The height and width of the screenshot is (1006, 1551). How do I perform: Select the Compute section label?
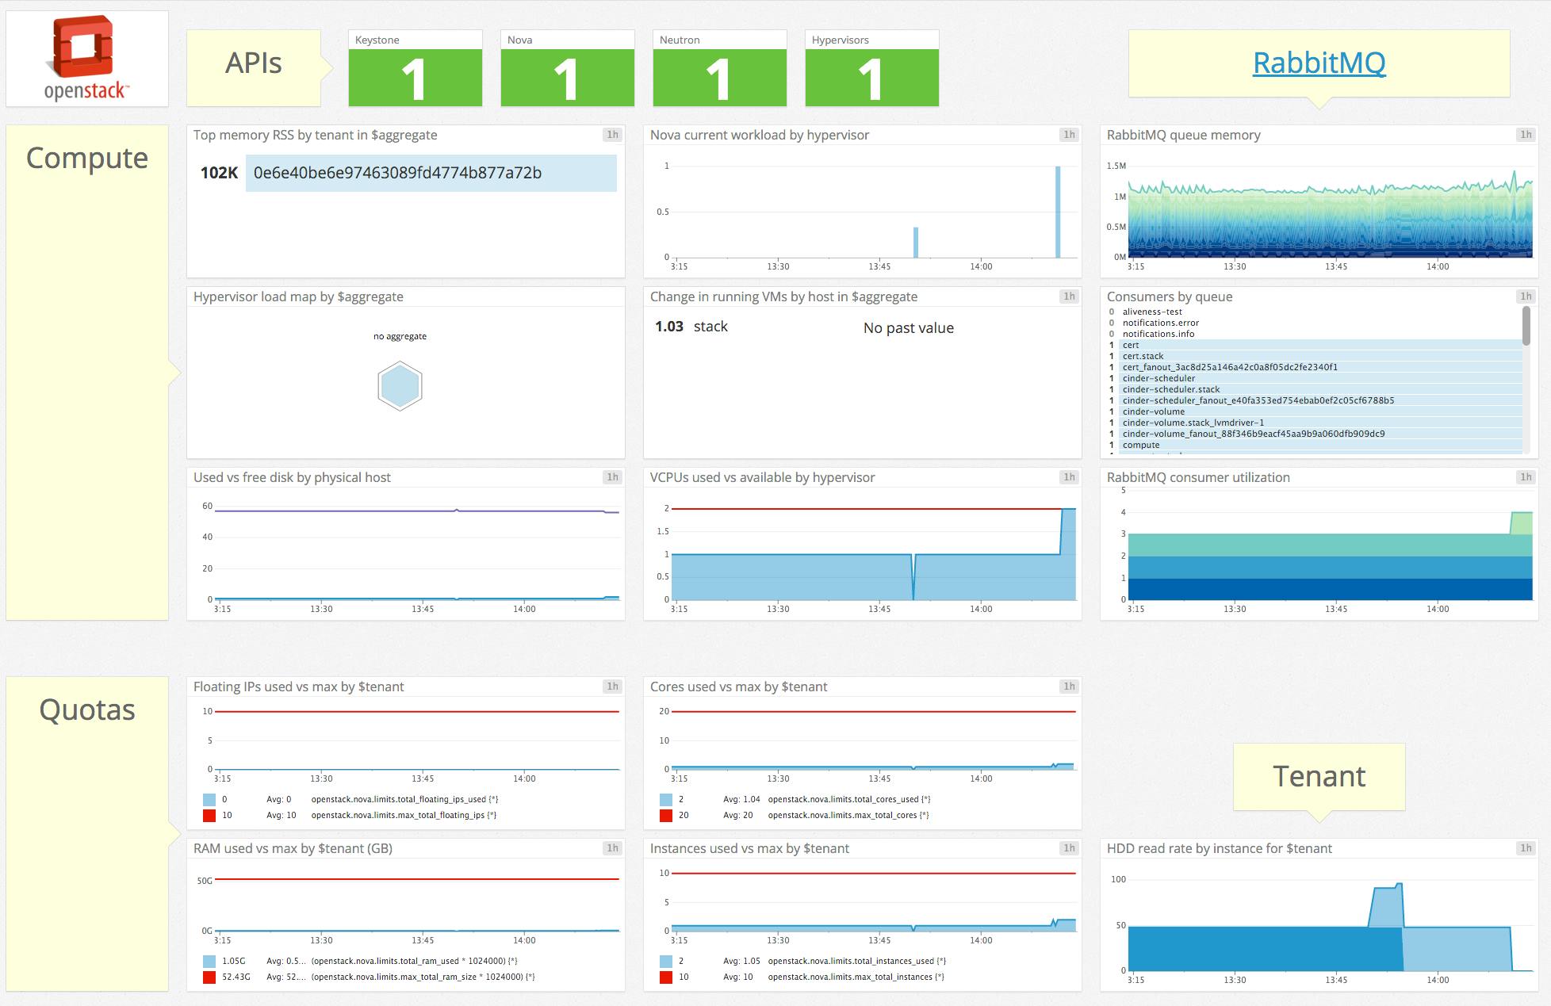pos(86,158)
